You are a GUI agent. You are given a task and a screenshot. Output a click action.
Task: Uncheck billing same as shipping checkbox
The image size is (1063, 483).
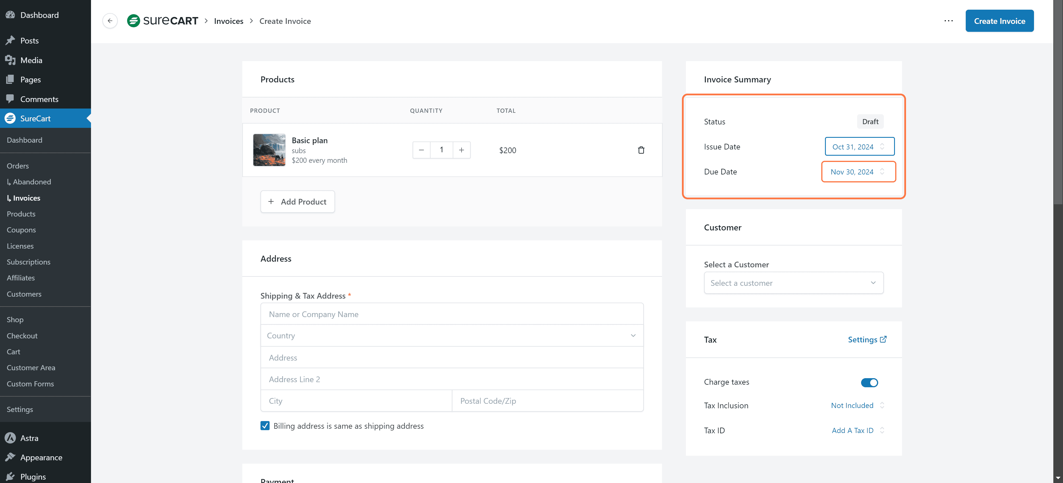tap(265, 426)
